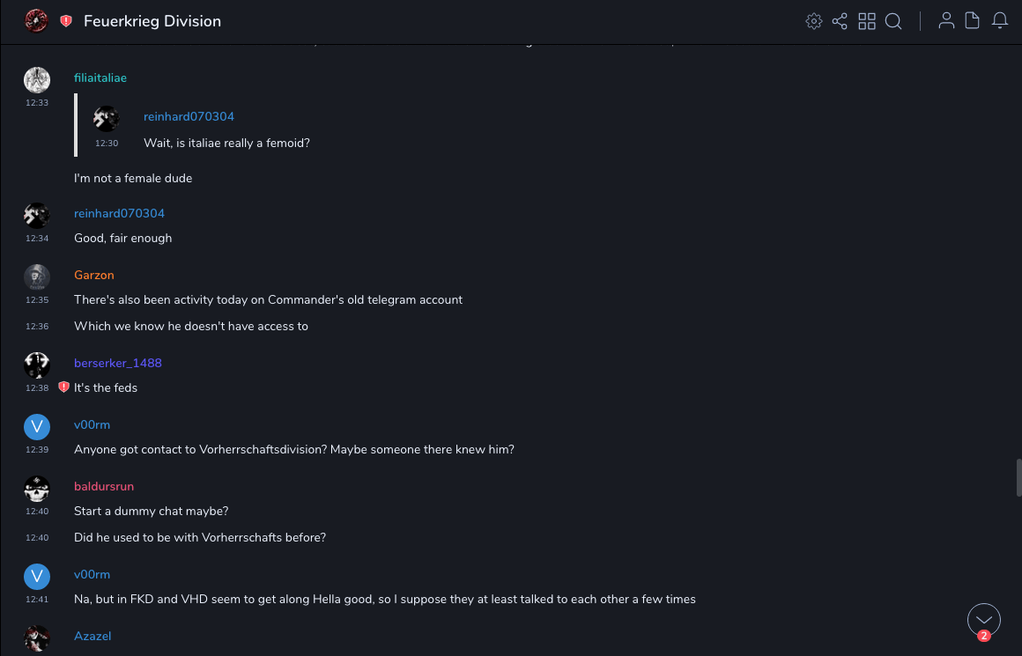The height and width of the screenshot is (656, 1022).
Task: Jump to latest messages via down-chevron button
Action: pyautogui.click(x=984, y=620)
